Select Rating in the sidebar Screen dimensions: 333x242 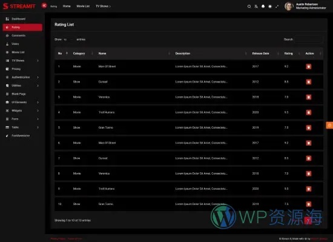[22, 27]
